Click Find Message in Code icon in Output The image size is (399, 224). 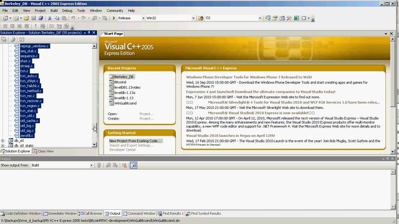(99, 166)
